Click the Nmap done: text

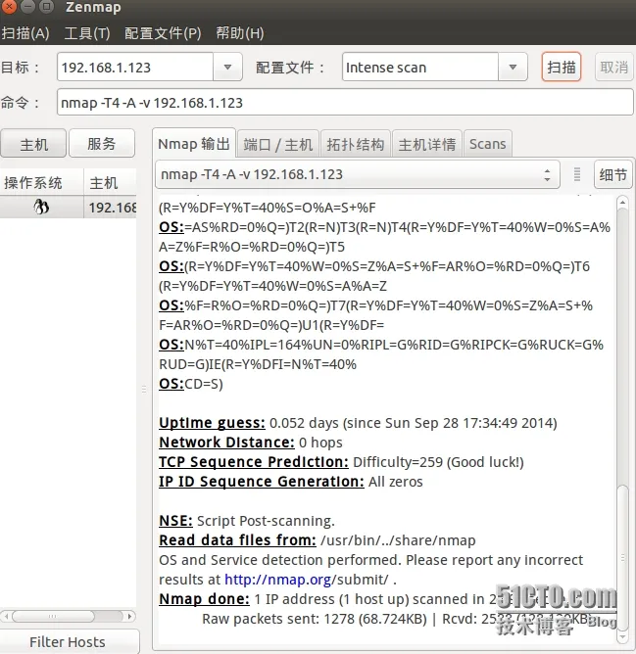(x=204, y=599)
